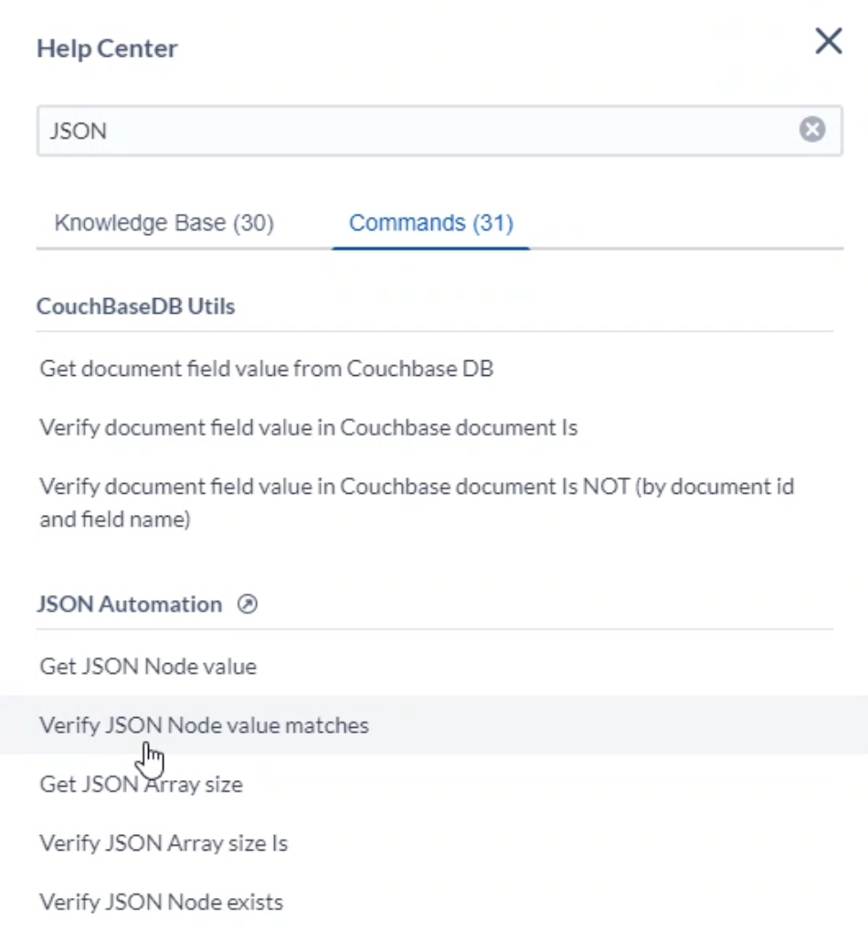
Task: Open JSON Automation external link icon
Action: [247, 605]
